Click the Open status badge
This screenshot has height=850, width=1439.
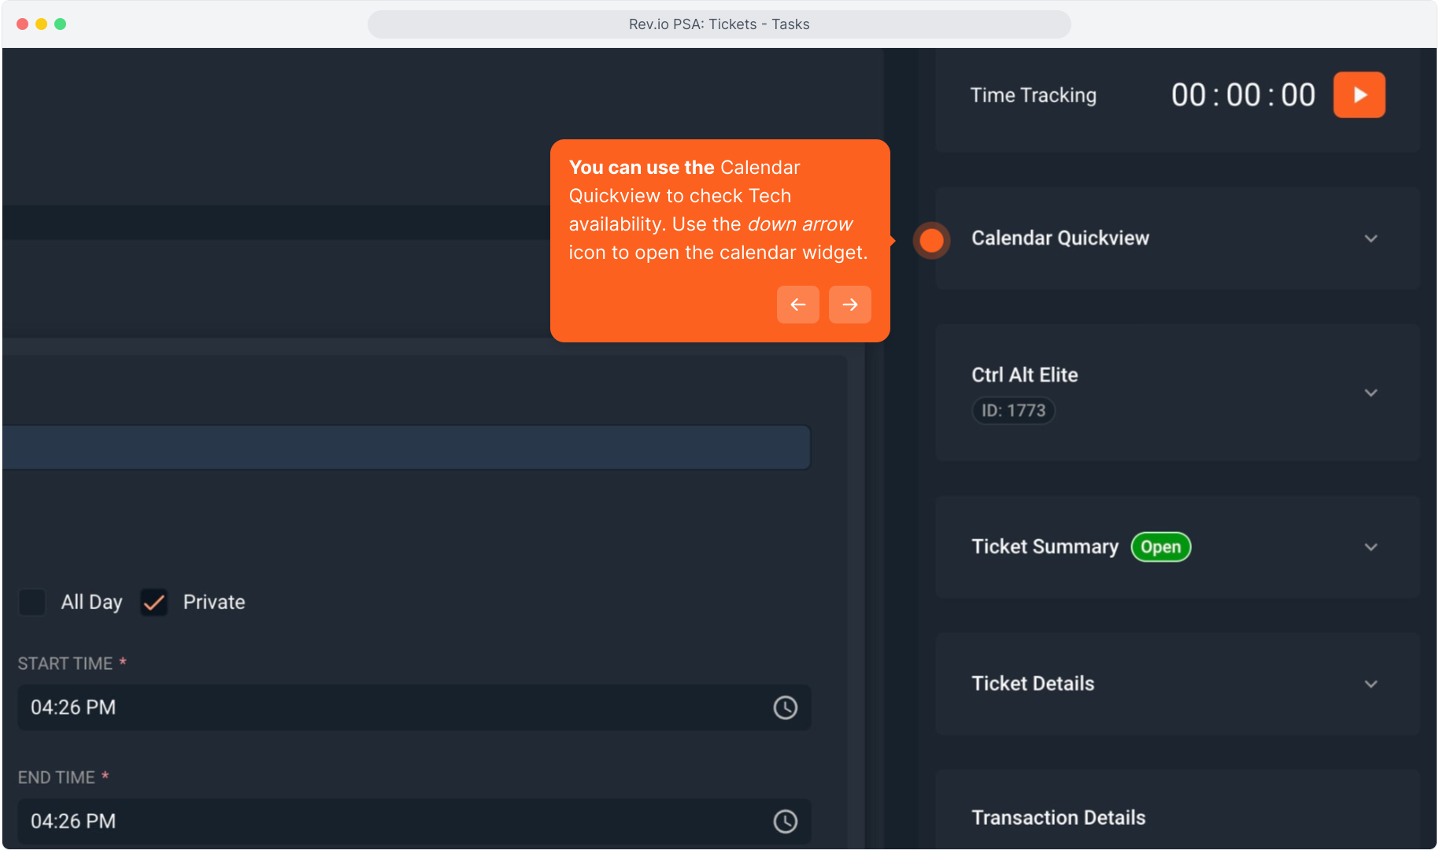[x=1160, y=547]
